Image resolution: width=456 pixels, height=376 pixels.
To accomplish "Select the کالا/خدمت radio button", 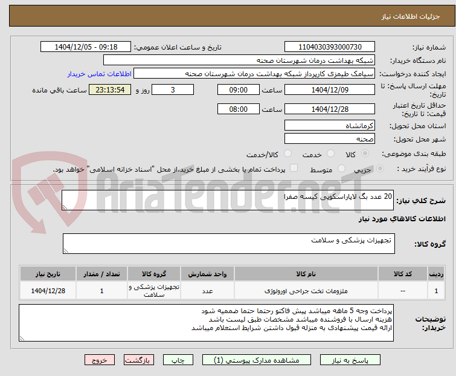I will pos(287,154).
